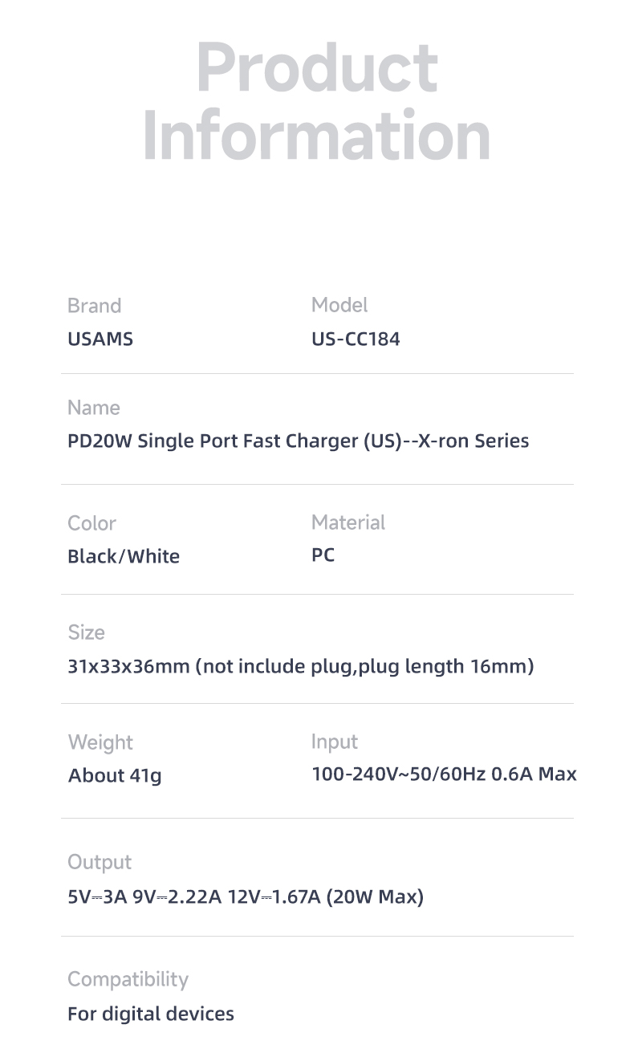Select the Model label
The height and width of the screenshot is (1057, 634).
pyautogui.click(x=339, y=305)
